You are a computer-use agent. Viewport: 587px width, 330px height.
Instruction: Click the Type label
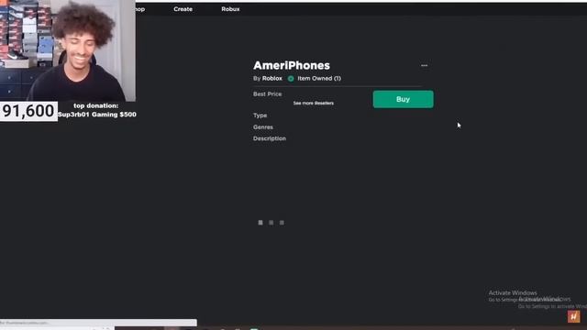click(260, 115)
